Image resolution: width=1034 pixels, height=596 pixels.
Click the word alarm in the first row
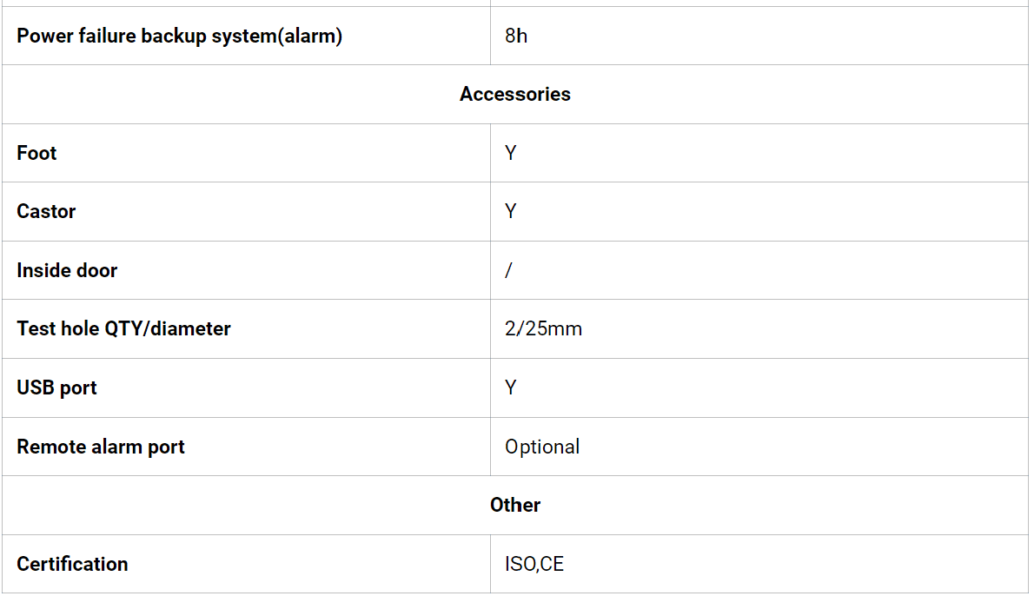click(x=310, y=36)
